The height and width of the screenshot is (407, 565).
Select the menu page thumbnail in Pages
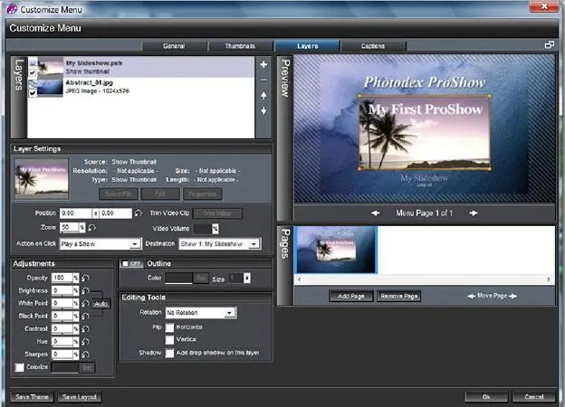point(336,250)
